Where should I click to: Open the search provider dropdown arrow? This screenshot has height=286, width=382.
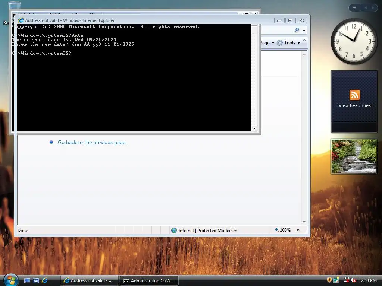[x=304, y=31]
